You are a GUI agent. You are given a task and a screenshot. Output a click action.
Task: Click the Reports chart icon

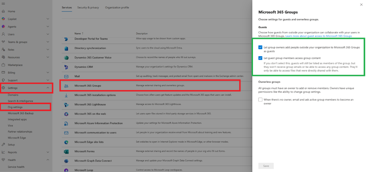pos(3,152)
